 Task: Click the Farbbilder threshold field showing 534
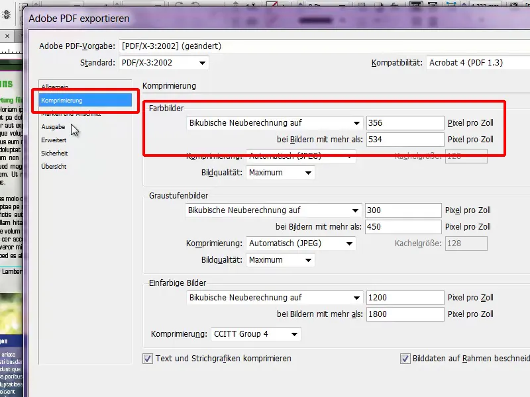point(405,140)
